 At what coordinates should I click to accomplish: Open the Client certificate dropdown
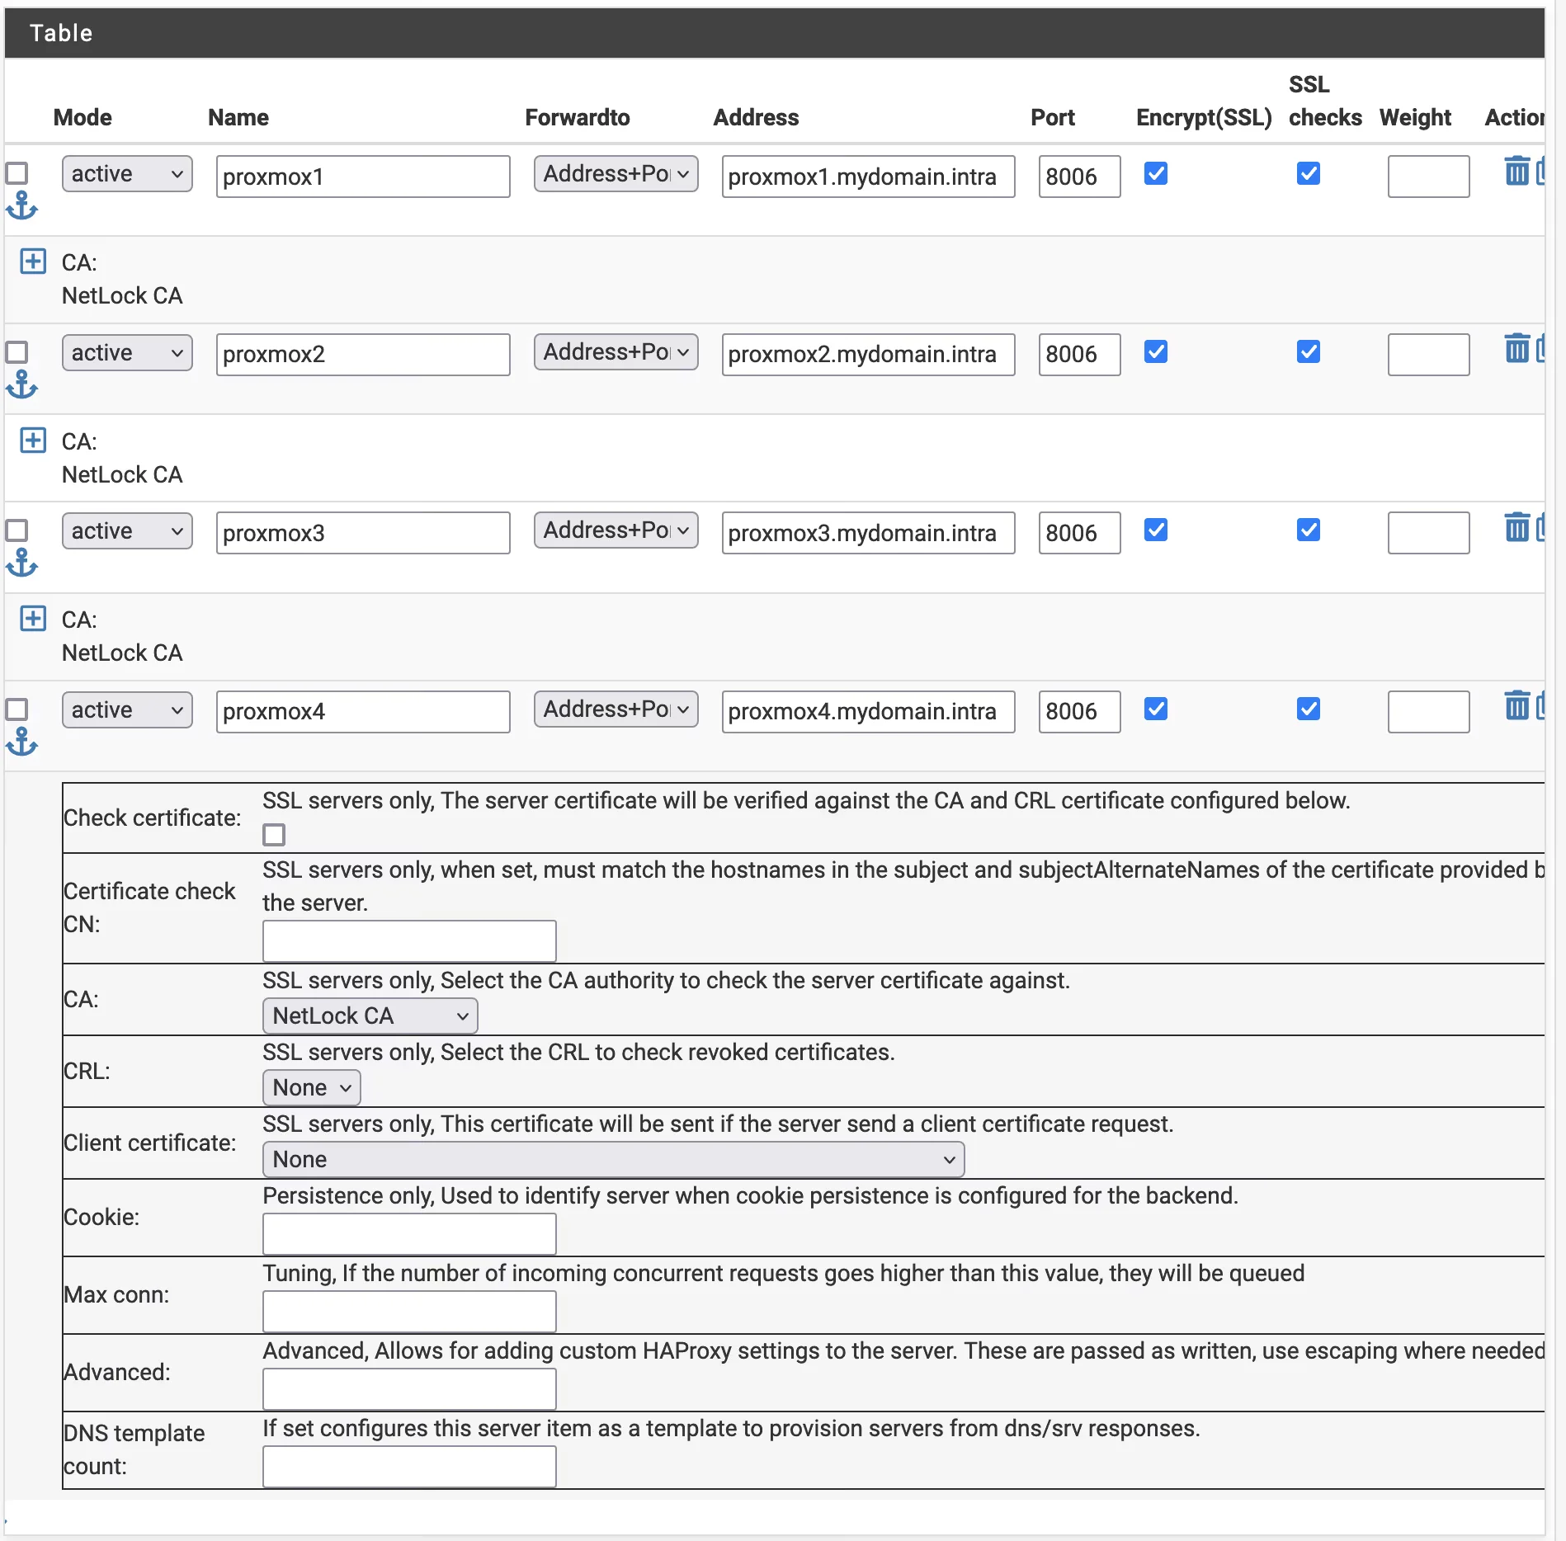[614, 1159]
